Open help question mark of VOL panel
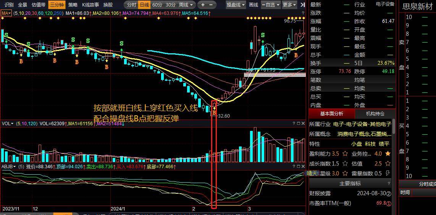The width and height of the screenshot is (436, 215). pos(294,123)
